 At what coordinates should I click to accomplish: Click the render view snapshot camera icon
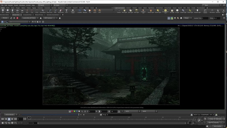(101, 115)
